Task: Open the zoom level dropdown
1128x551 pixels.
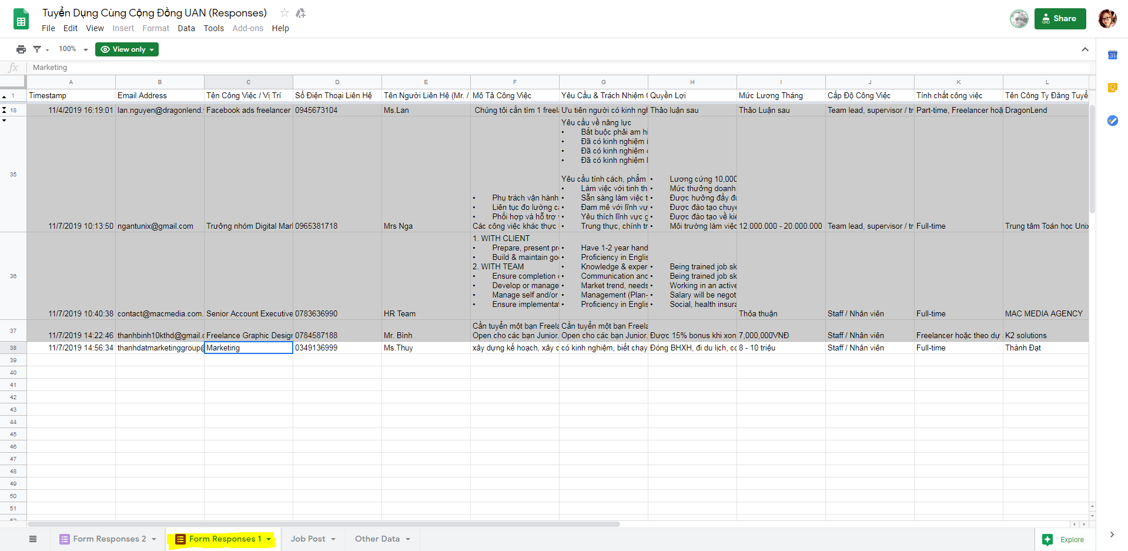Action: [x=73, y=49]
